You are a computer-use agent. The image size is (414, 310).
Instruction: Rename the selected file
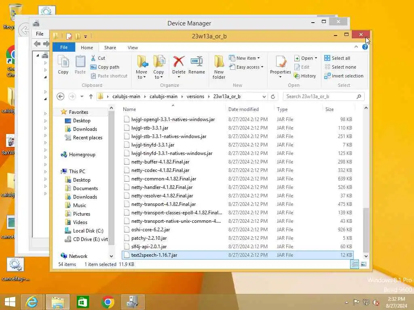click(197, 65)
